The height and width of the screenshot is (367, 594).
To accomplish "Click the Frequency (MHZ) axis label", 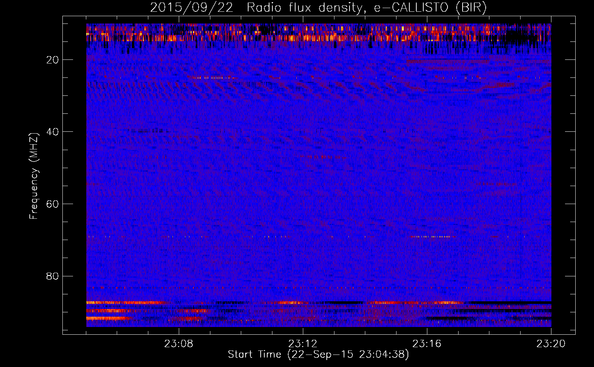I will tap(34, 176).
